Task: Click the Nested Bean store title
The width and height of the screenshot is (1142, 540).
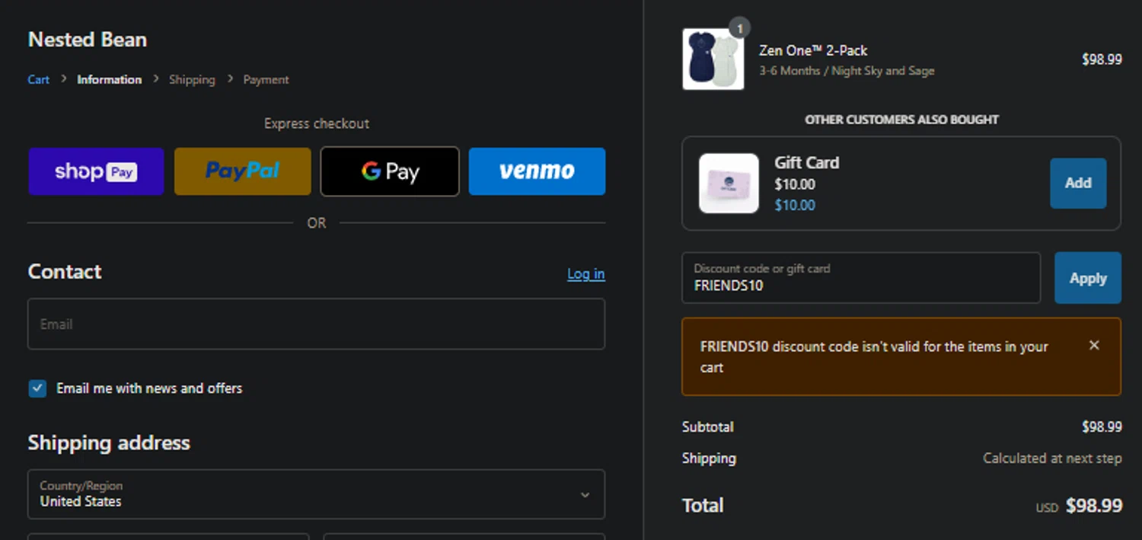Action: pyautogui.click(x=88, y=40)
